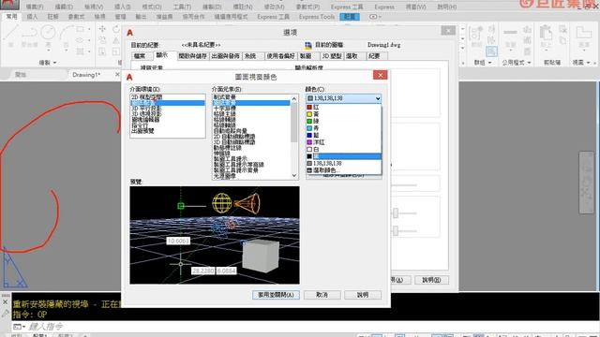Switch to the 3D 塑型 tab in Options dialog

coord(331,56)
